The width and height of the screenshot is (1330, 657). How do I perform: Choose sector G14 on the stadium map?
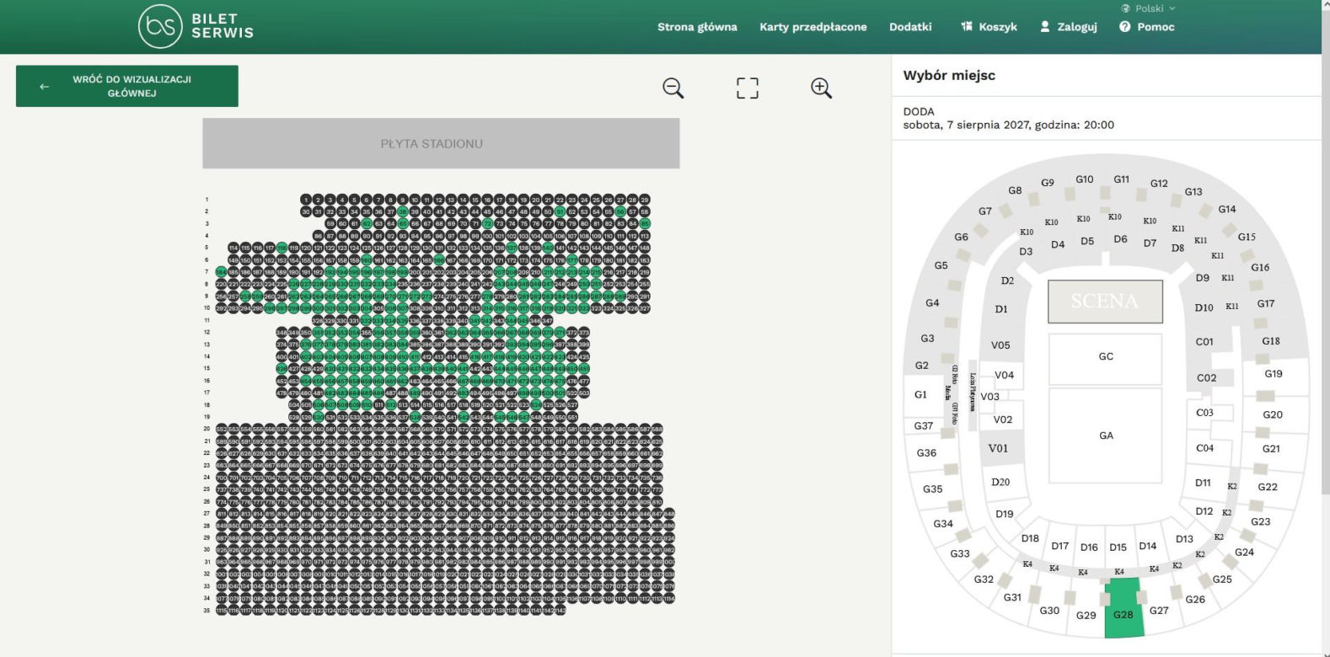[x=1227, y=209]
